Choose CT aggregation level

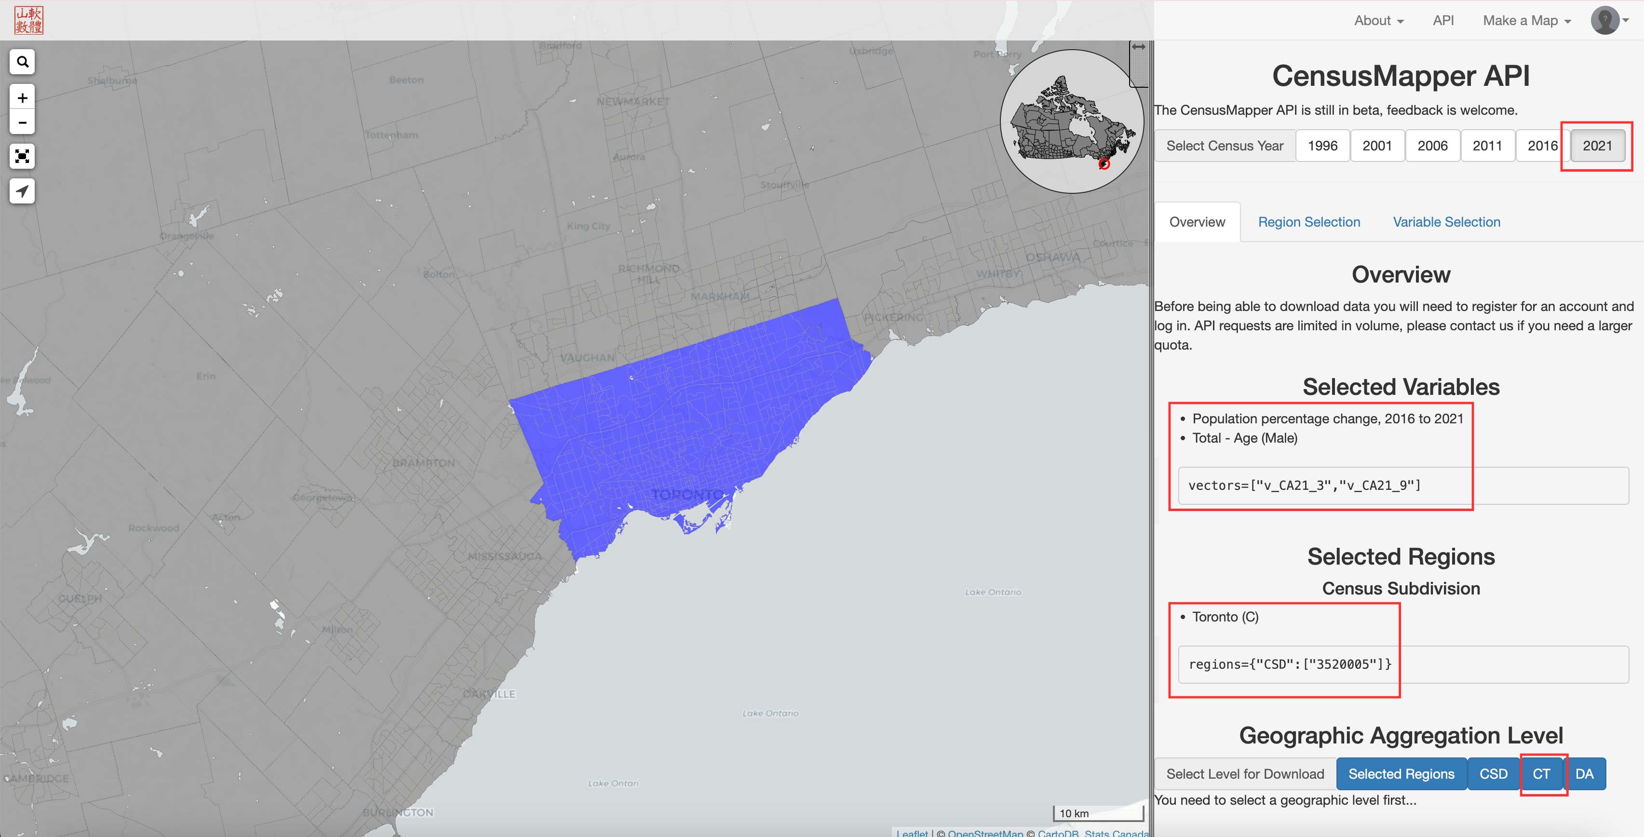pyautogui.click(x=1541, y=774)
